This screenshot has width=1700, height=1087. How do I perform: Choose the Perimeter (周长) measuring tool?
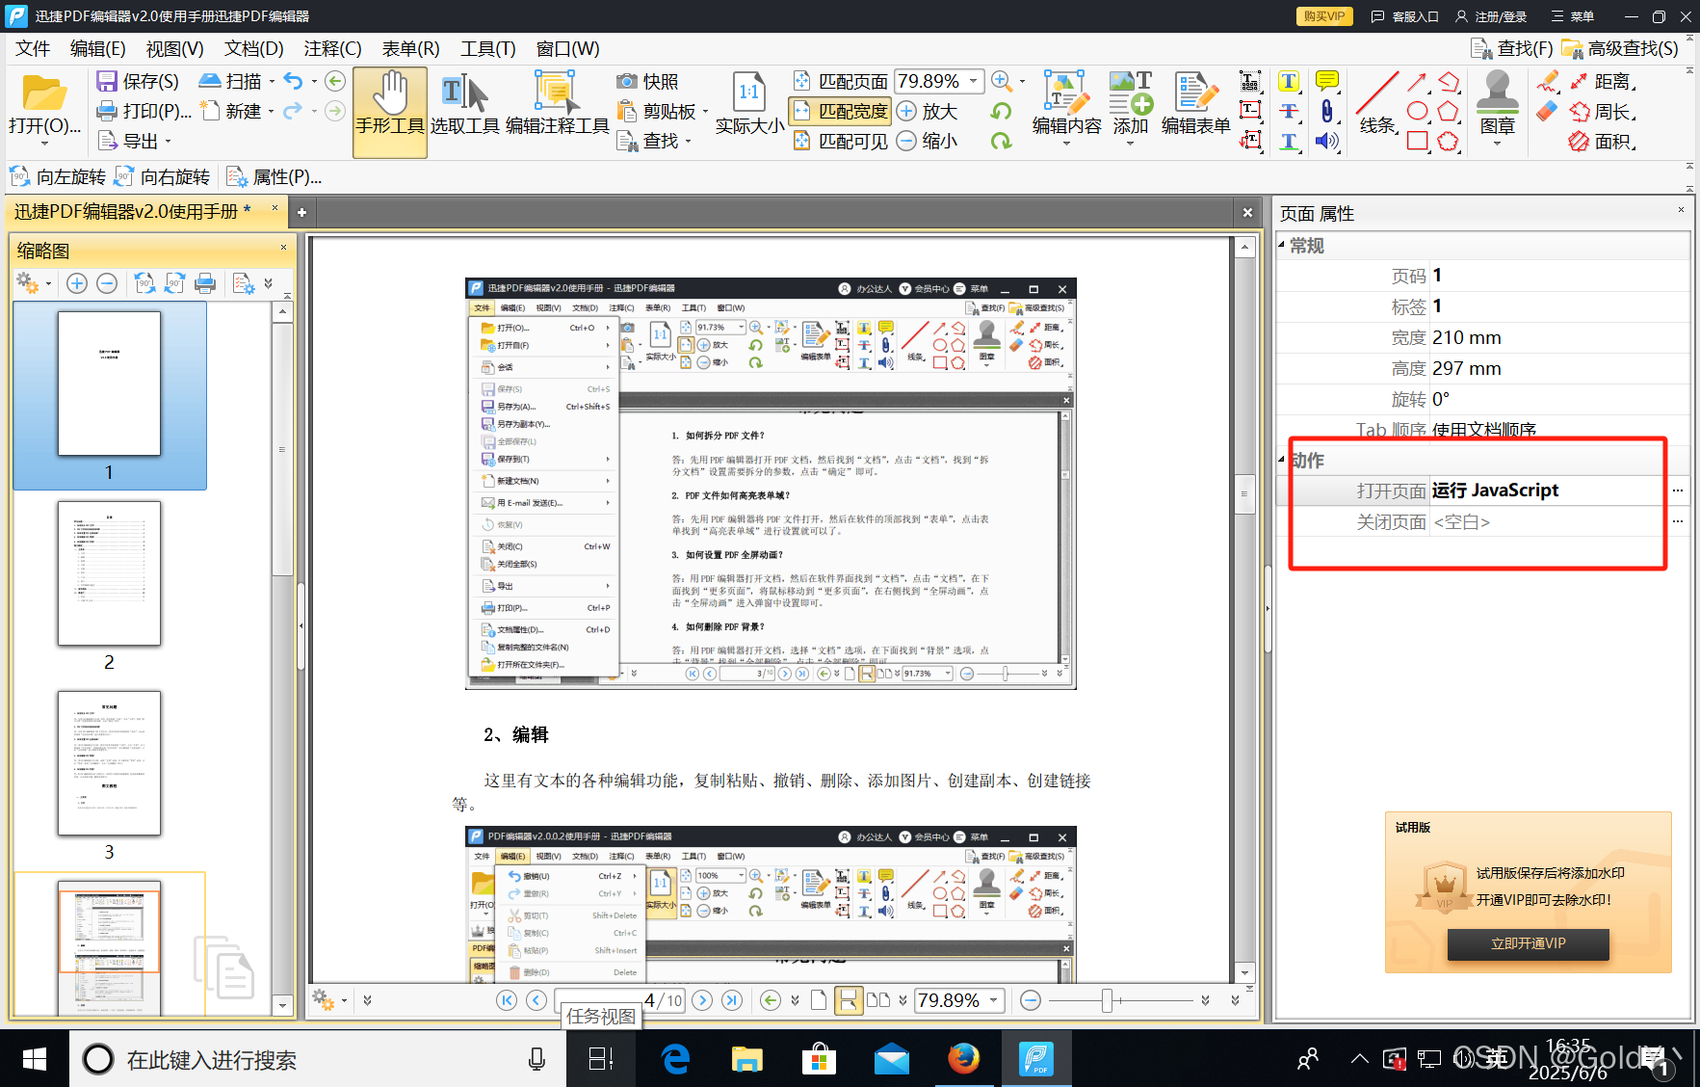[1604, 112]
